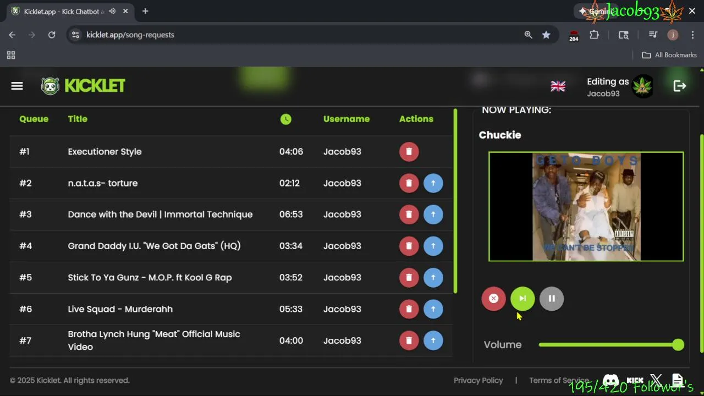Move Dance with the Devil up
Image resolution: width=704 pixels, height=396 pixels.
click(x=433, y=215)
